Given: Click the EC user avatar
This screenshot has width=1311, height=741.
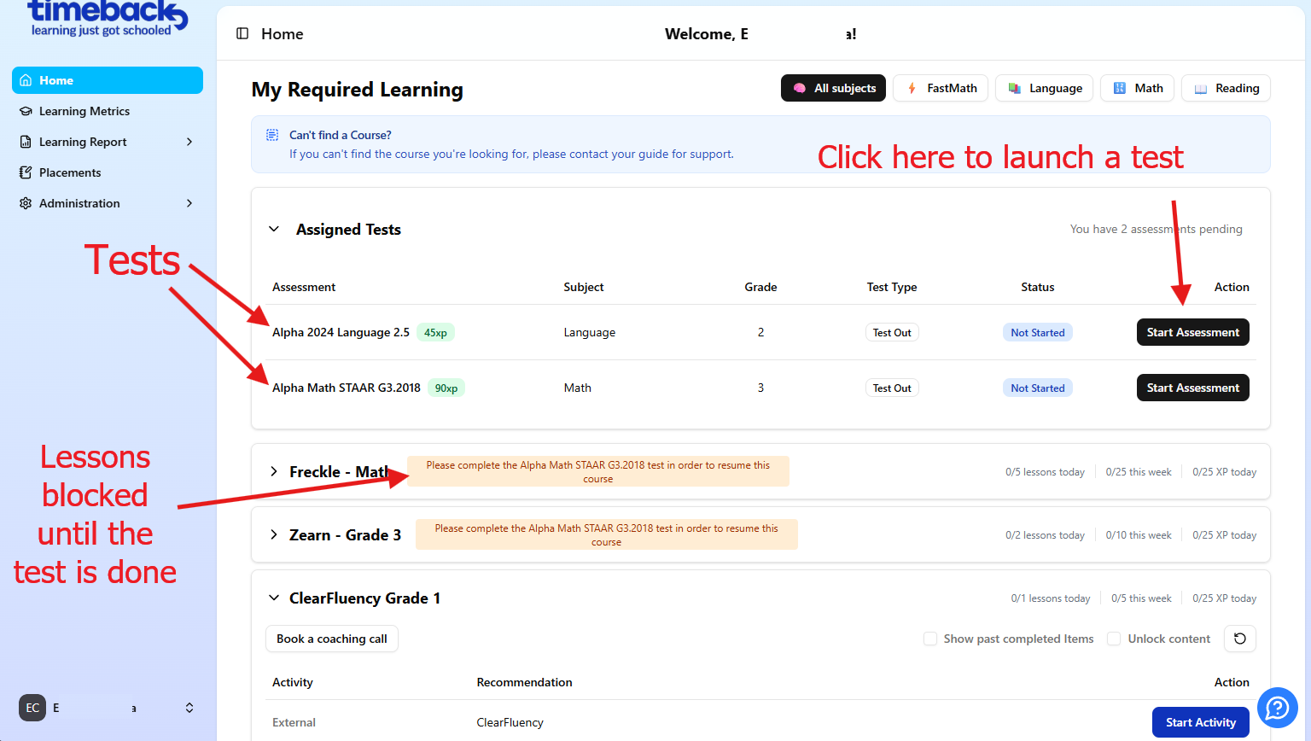Looking at the screenshot, I should 32,708.
